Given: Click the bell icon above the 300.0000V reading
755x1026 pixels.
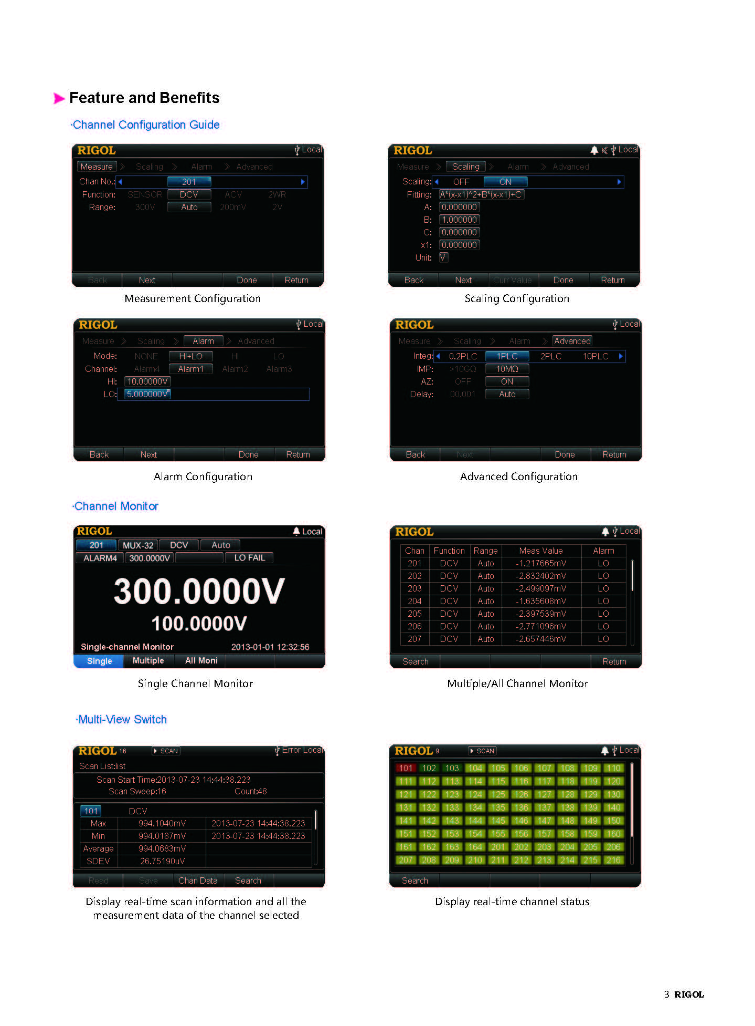Looking at the screenshot, I should click(x=296, y=531).
